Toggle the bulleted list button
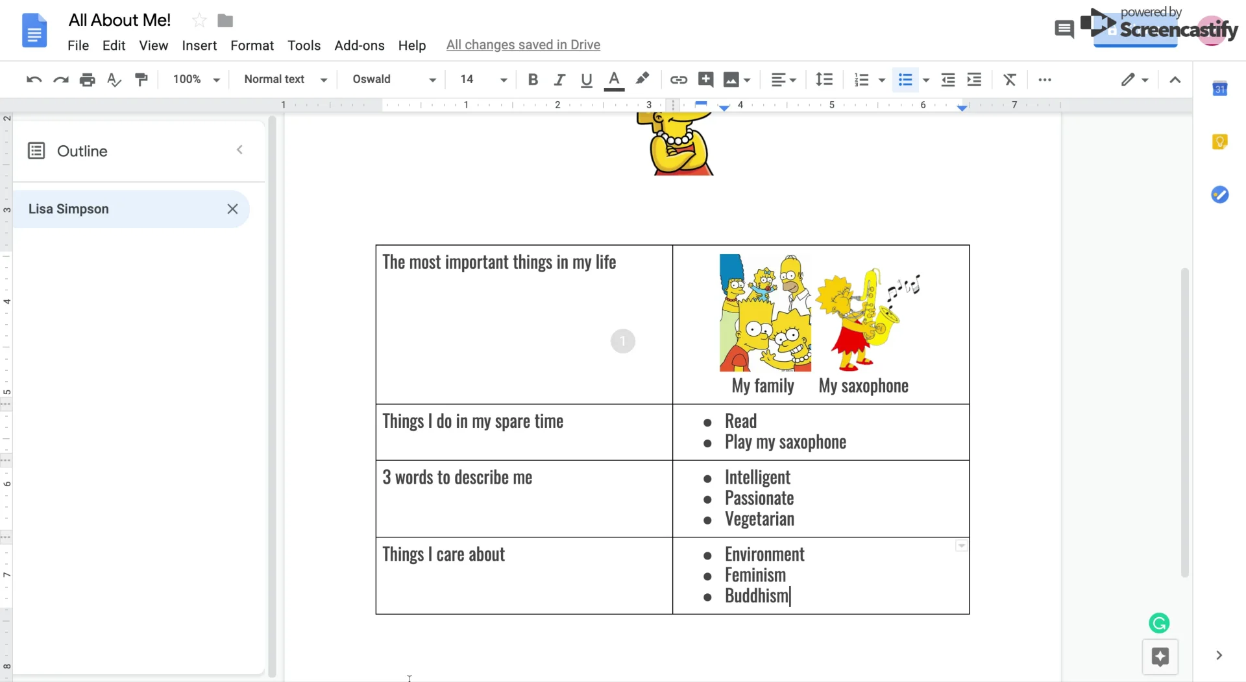Image resolution: width=1246 pixels, height=682 pixels. pyautogui.click(x=905, y=79)
